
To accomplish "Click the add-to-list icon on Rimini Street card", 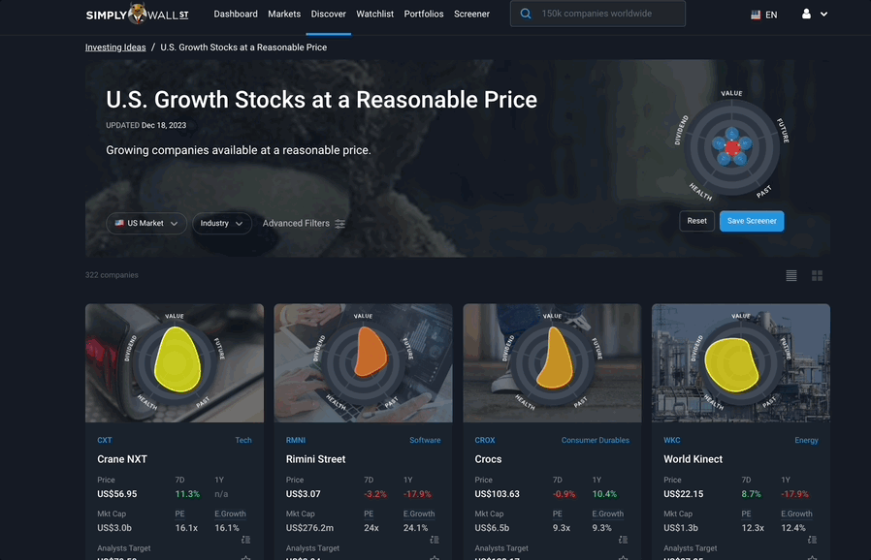I will click(435, 540).
